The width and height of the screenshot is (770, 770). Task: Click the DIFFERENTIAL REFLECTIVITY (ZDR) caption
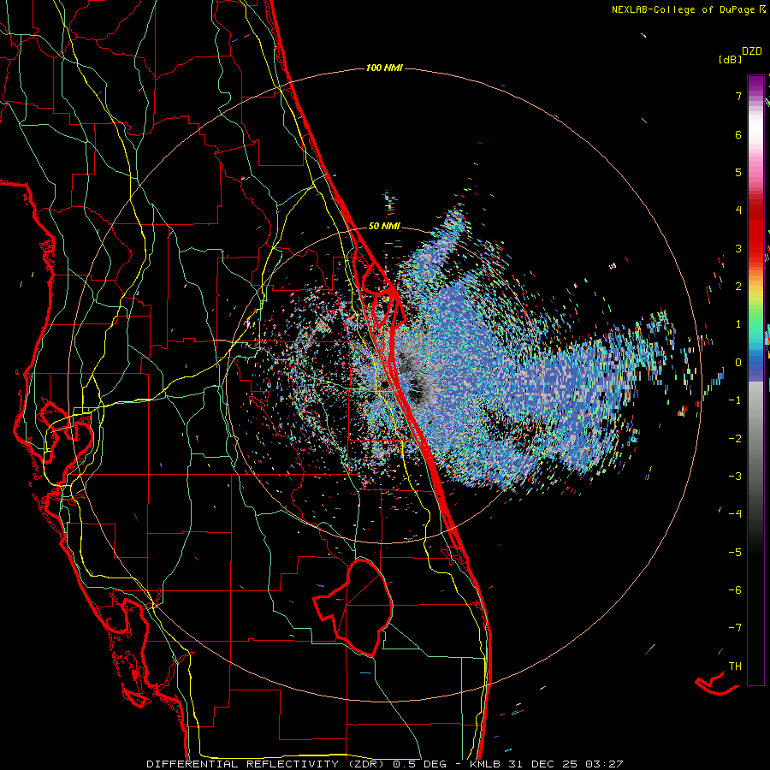click(x=267, y=764)
